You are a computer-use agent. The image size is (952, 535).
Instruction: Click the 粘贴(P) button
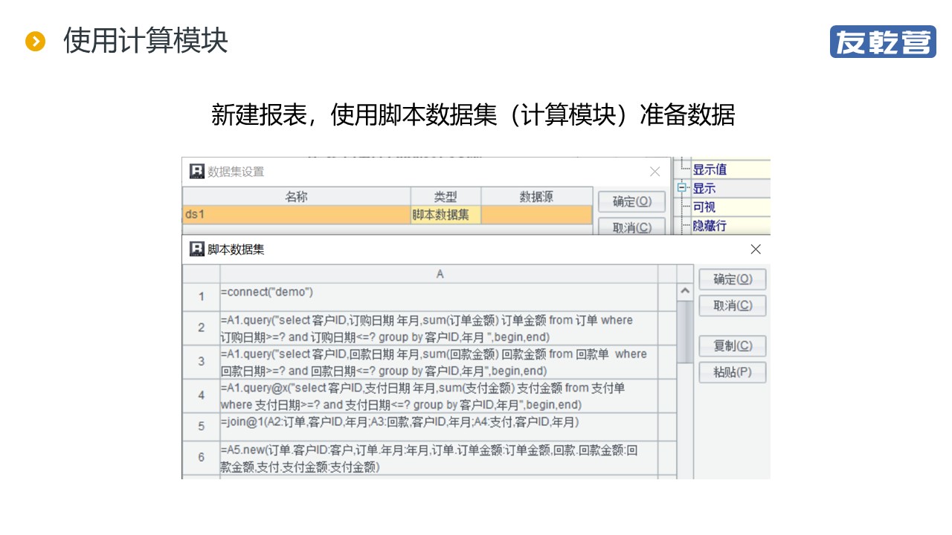point(733,372)
